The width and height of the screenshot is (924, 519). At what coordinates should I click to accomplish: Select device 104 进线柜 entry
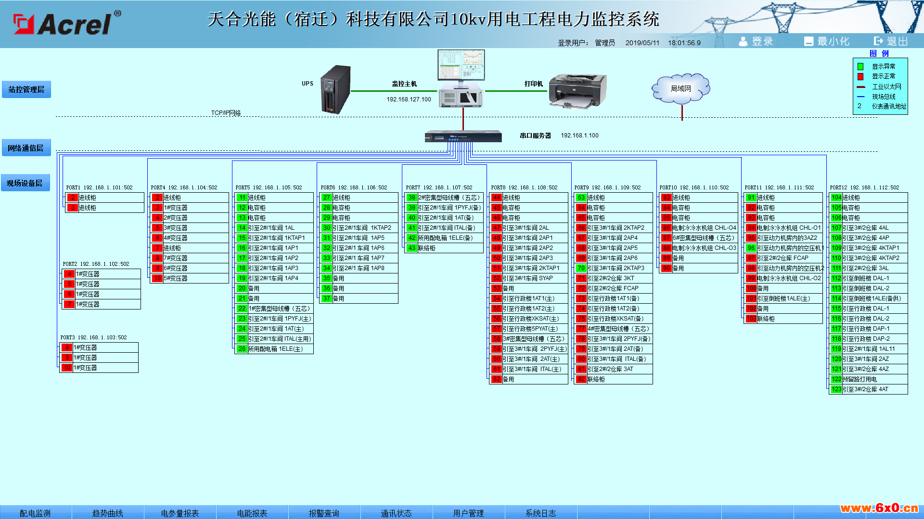click(869, 198)
